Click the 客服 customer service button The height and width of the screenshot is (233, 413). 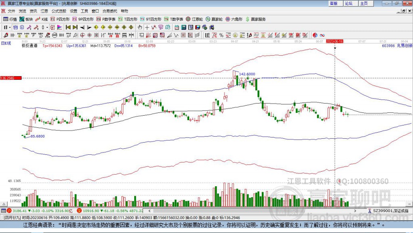pyautogui.click(x=334, y=3)
